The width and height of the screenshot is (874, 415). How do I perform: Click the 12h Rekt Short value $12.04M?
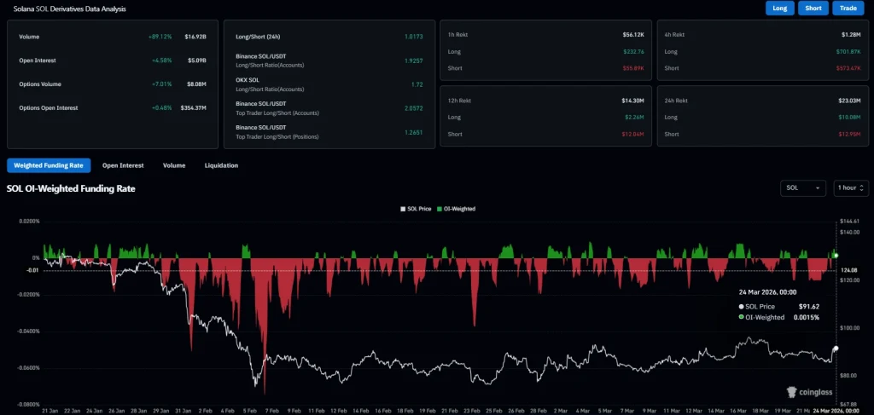[634, 134]
